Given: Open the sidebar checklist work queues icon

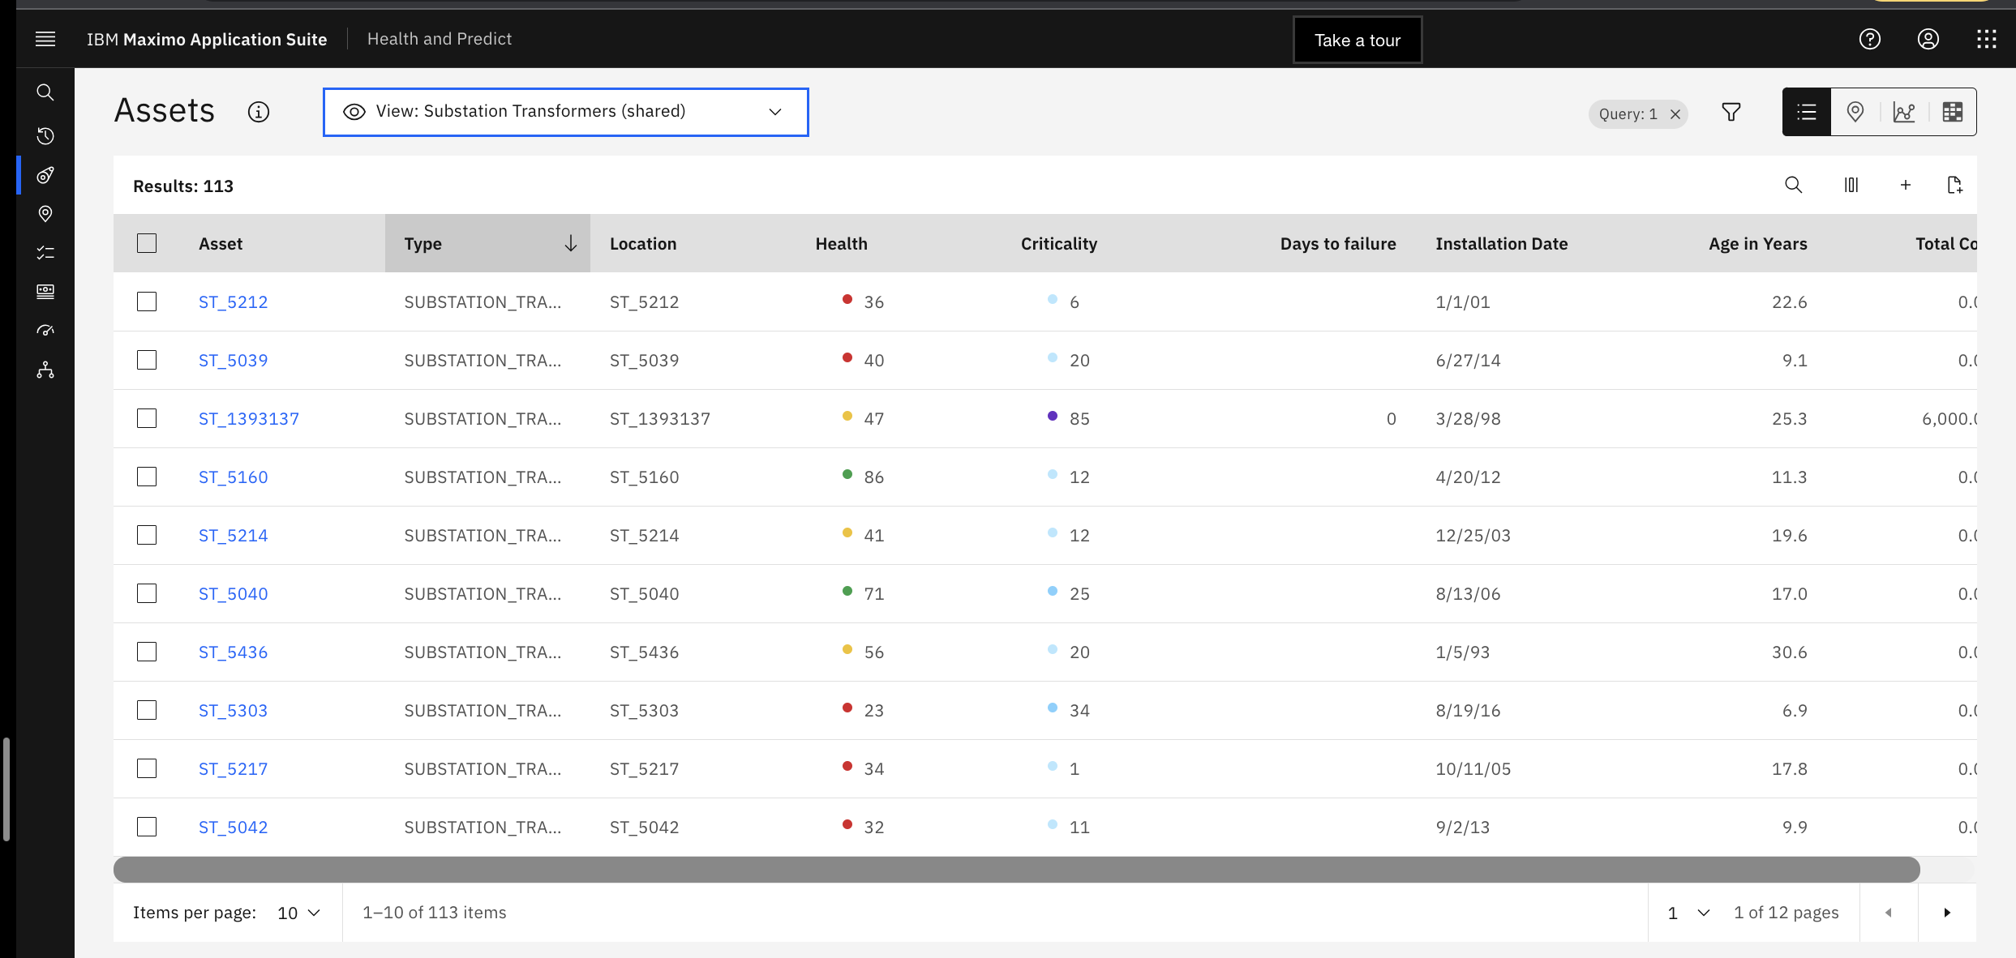Looking at the screenshot, I should coord(45,252).
